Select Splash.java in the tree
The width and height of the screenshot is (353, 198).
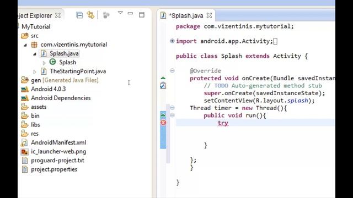pos(64,53)
